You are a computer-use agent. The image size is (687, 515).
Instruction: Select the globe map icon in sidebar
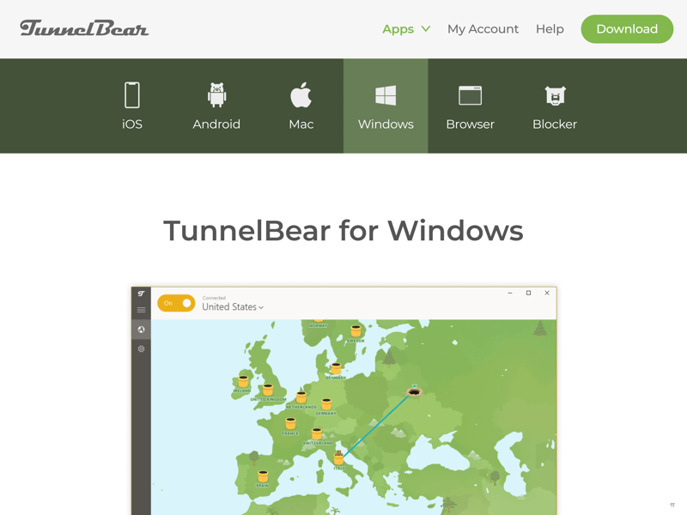point(141,330)
